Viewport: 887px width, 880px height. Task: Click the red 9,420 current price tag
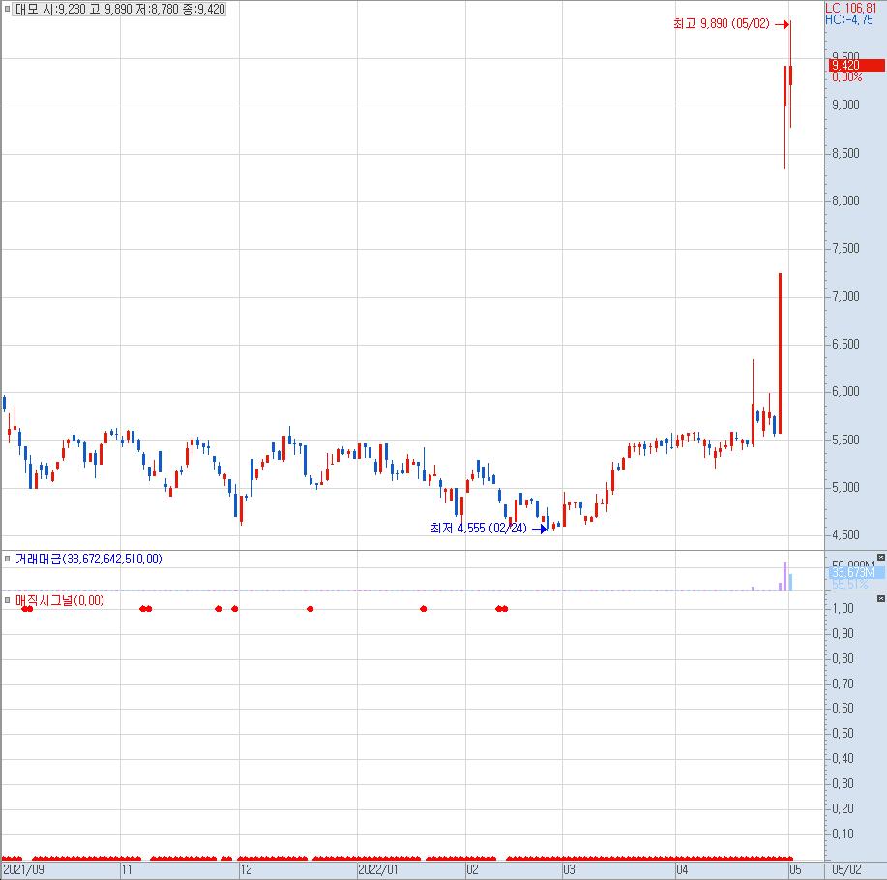pyautogui.click(x=856, y=65)
